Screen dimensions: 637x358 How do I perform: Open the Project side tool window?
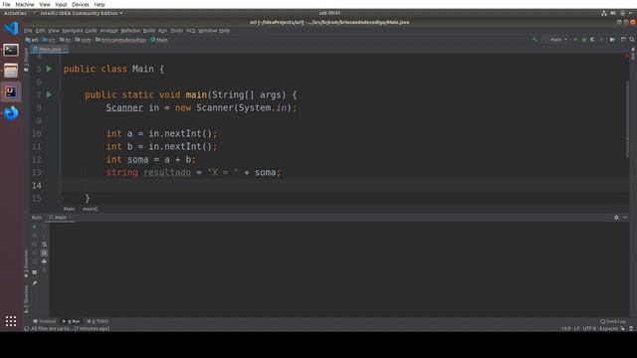27,60
